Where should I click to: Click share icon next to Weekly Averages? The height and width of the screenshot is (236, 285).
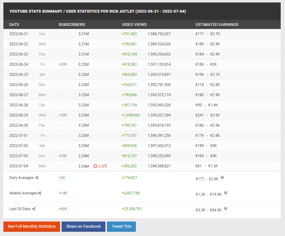[x=39, y=193]
